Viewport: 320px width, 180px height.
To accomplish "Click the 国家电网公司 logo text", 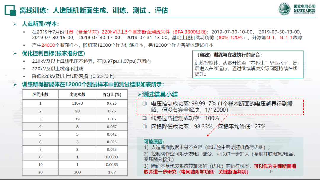I will 305,6.
